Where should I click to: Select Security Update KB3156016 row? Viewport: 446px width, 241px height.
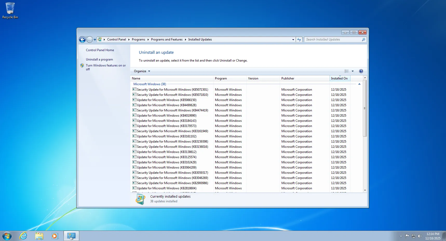coord(240,147)
